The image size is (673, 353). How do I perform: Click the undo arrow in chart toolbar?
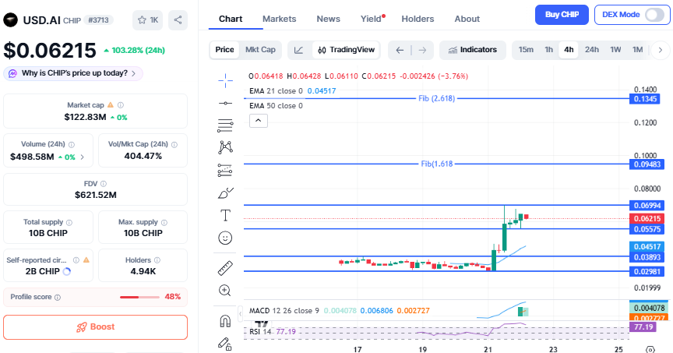(x=400, y=50)
